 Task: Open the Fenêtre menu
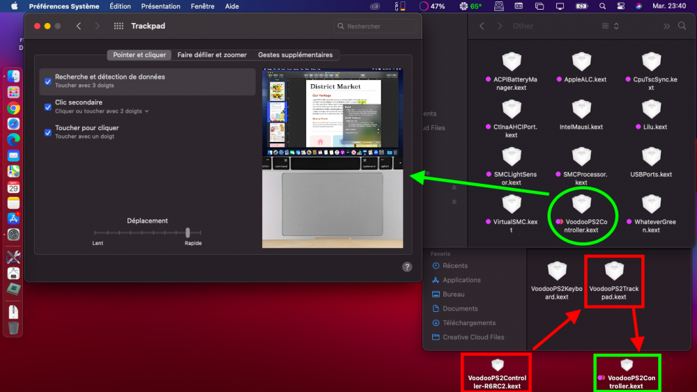click(202, 6)
